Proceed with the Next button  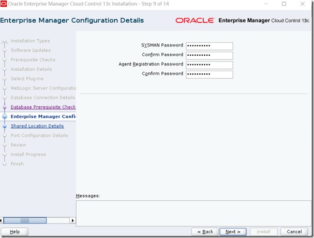233,232
